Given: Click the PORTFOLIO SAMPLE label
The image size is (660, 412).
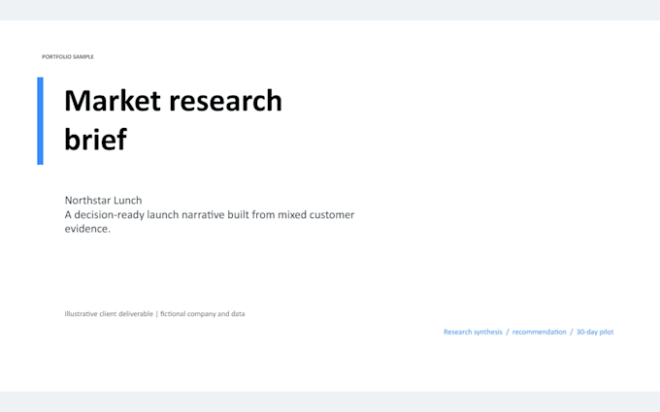Looking at the screenshot, I should click(x=68, y=57).
